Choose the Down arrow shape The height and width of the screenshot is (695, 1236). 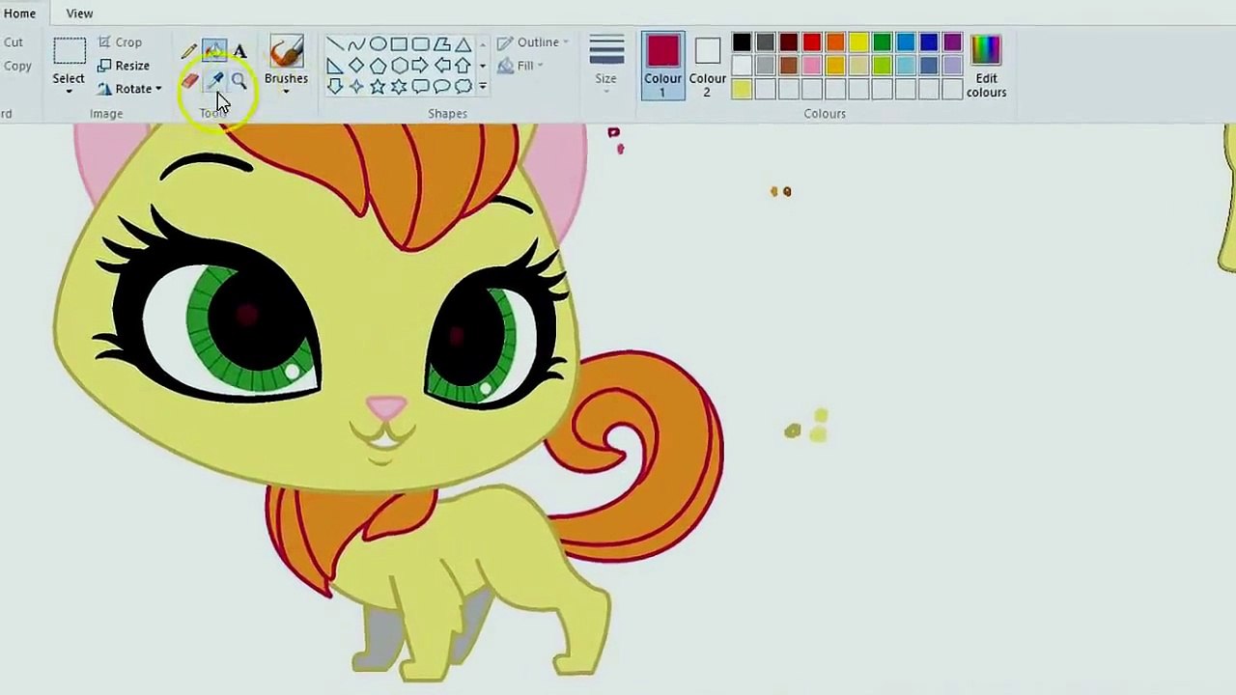click(335, 87)
